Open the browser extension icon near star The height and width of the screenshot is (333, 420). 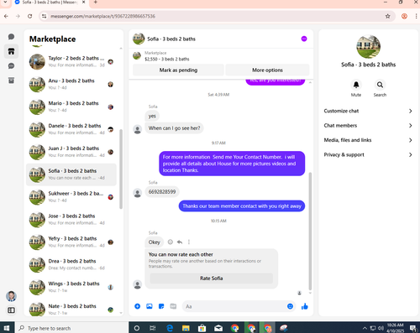click(404, 16)
